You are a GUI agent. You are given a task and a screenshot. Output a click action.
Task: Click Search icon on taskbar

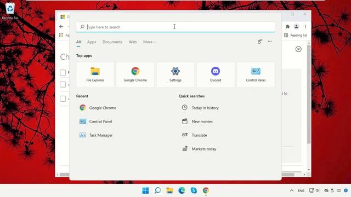point(157,190)
